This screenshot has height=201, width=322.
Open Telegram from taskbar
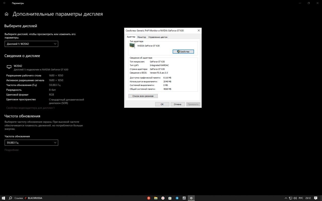pos(177,198)
